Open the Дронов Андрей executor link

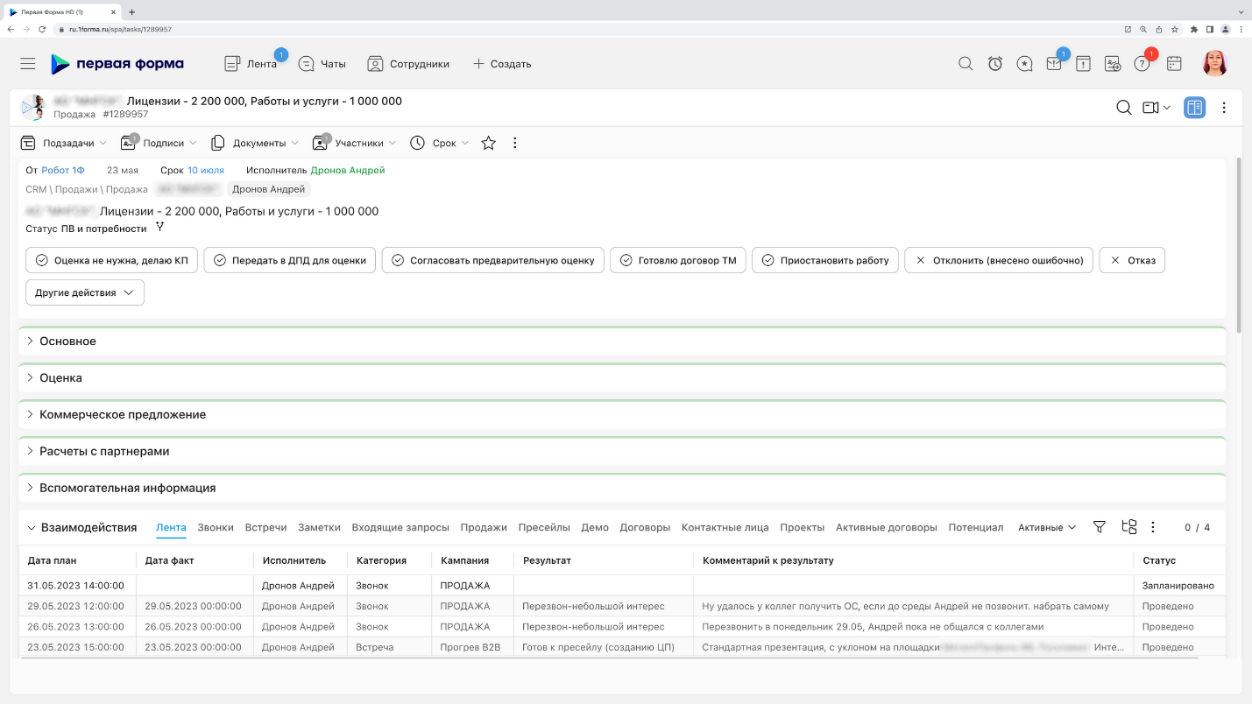point(349,170)
